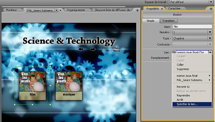The width and height of the screenshot is (215, 122).
Task: Click the Science & Technology title text
Action: (x=69, y=41)
